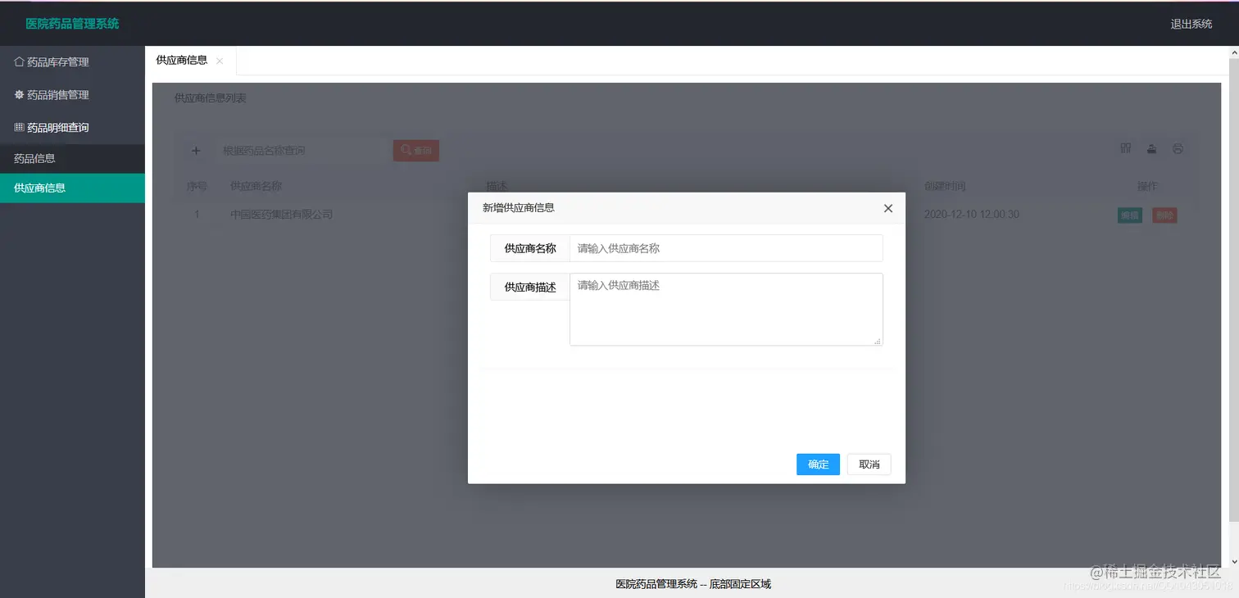Select 药品信息 in the sidebar
This screenshot has width=1239, height=598.
(x=72, y=159)
